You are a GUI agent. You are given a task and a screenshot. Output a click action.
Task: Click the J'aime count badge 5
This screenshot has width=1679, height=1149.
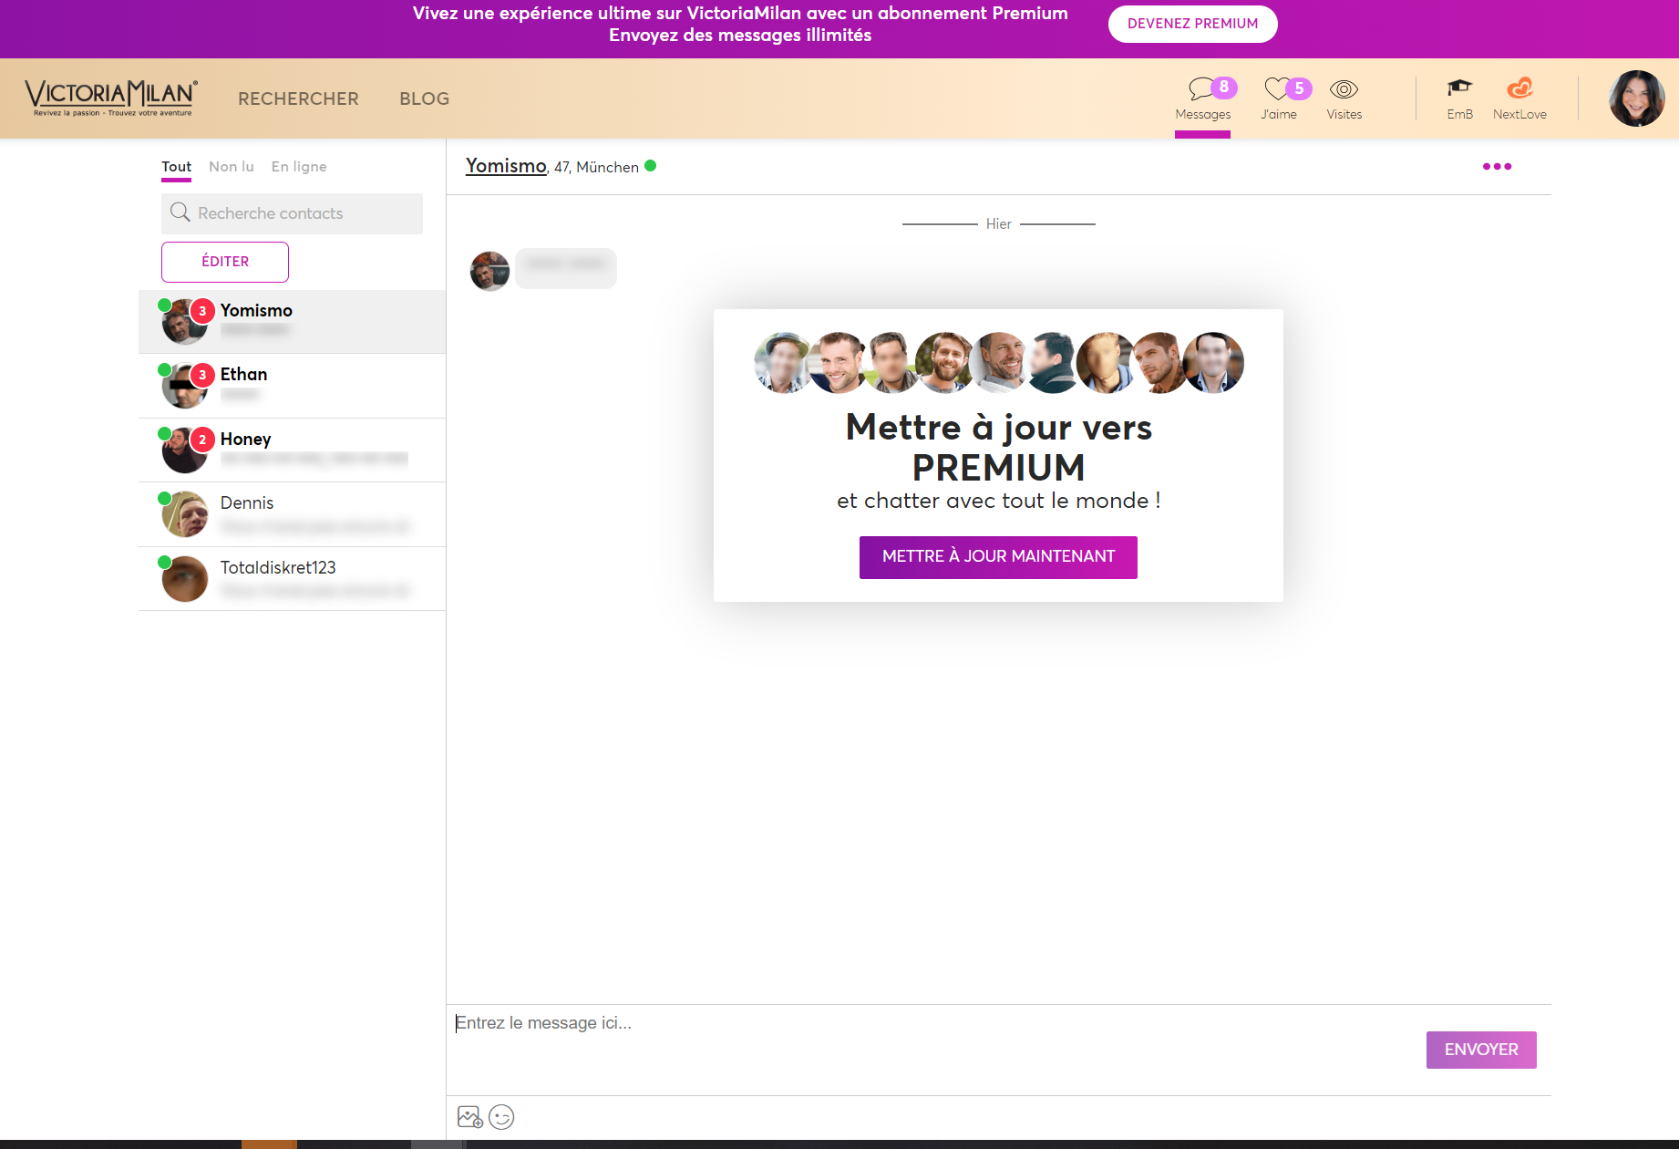coord(1299,88)
